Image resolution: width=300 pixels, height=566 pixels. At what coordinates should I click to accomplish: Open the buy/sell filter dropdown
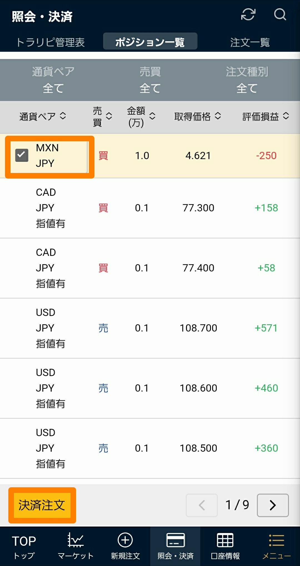click(150, 80)
